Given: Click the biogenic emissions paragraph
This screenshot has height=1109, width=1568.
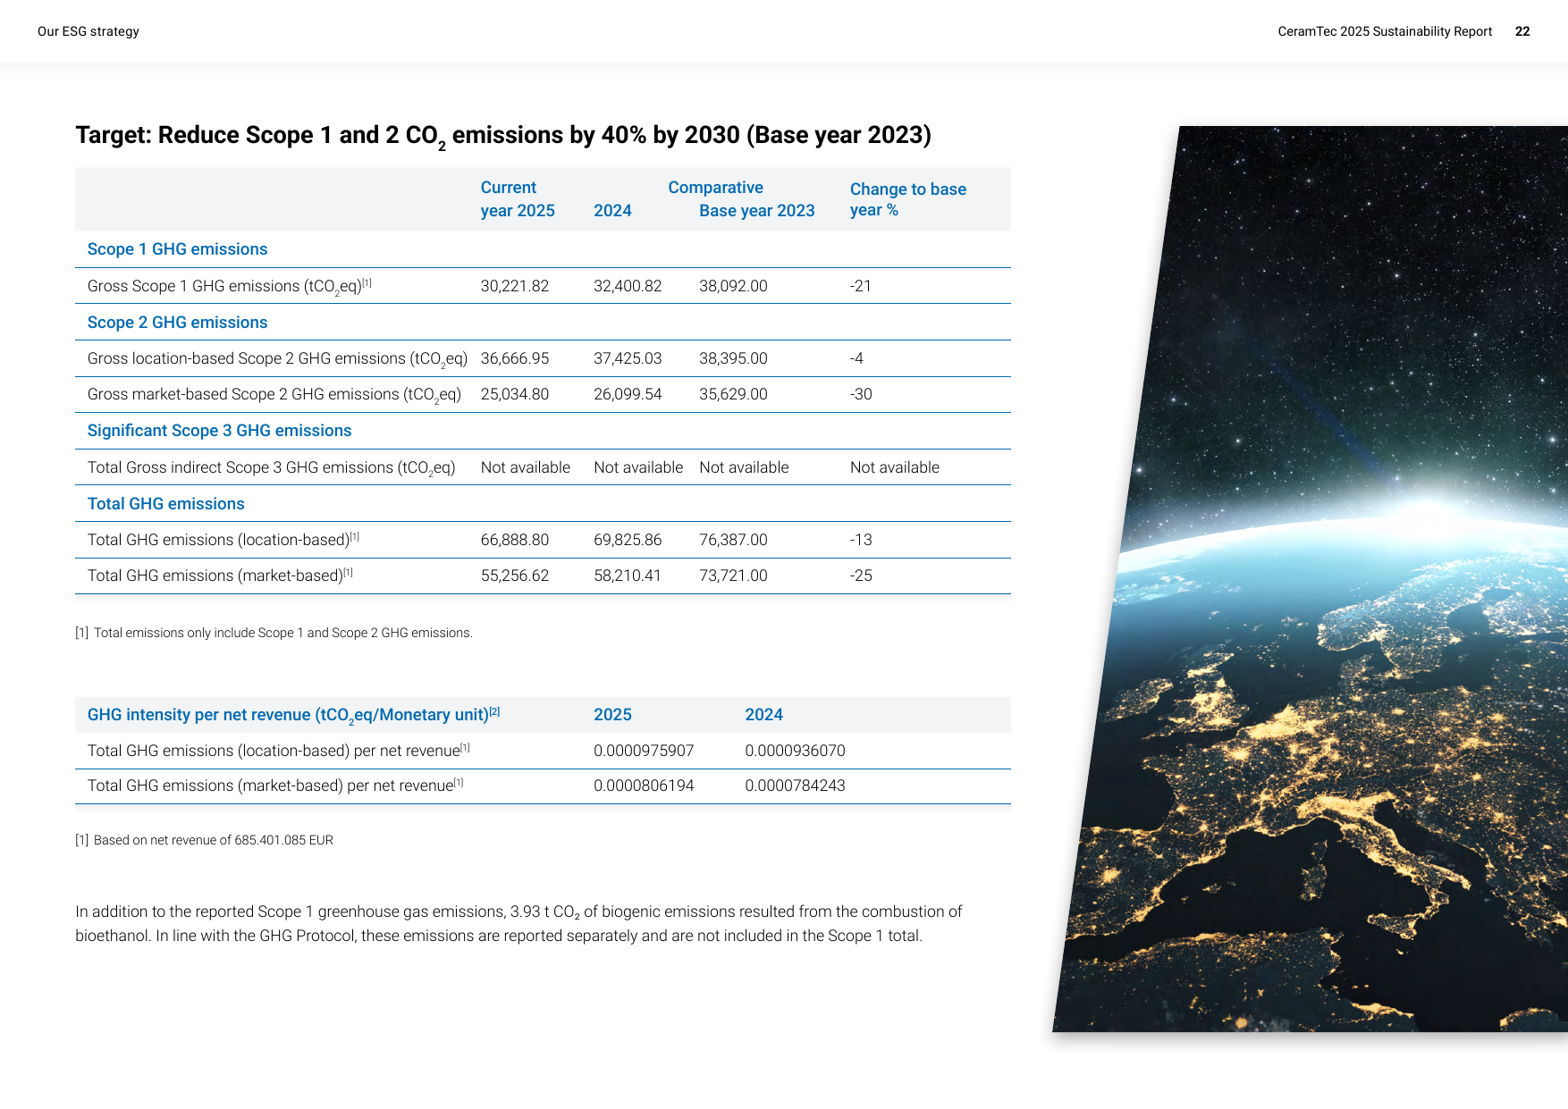Looking at the screenshot, I should pyautogui.click(x=518, y=923).
